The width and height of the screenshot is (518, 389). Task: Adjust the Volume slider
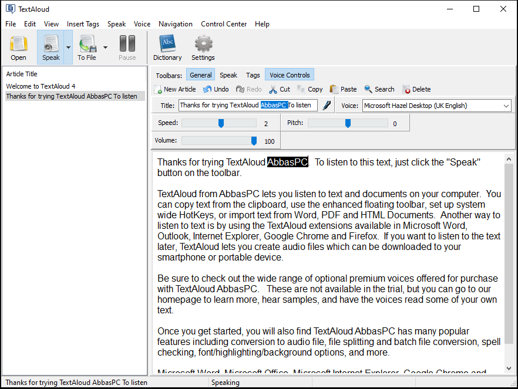(254, 141)
